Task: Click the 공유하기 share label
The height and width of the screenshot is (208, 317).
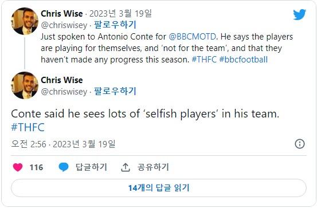Action: click(x=153, y=167)
